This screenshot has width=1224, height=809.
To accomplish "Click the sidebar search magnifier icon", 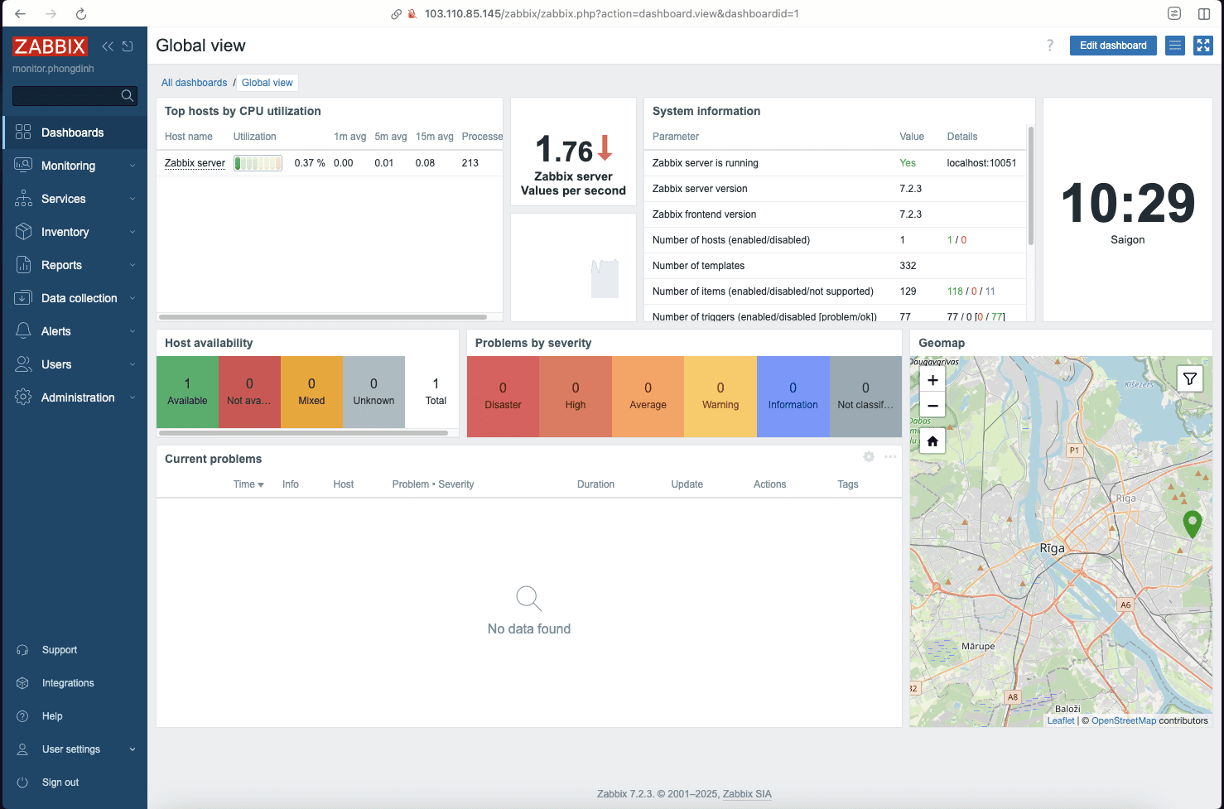I will click(127, 96).
